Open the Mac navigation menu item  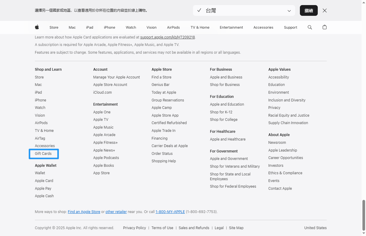pos(72,27)
